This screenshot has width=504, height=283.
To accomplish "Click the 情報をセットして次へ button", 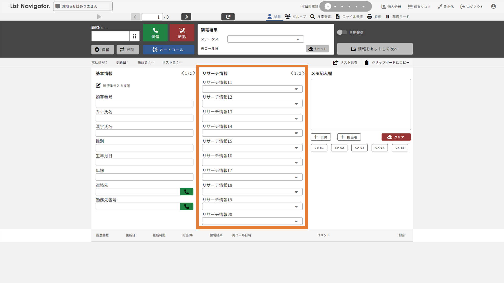I will click(x=375, y=49).
